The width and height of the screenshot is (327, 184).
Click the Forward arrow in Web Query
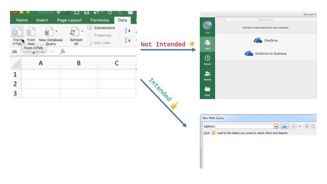[300, 126]
